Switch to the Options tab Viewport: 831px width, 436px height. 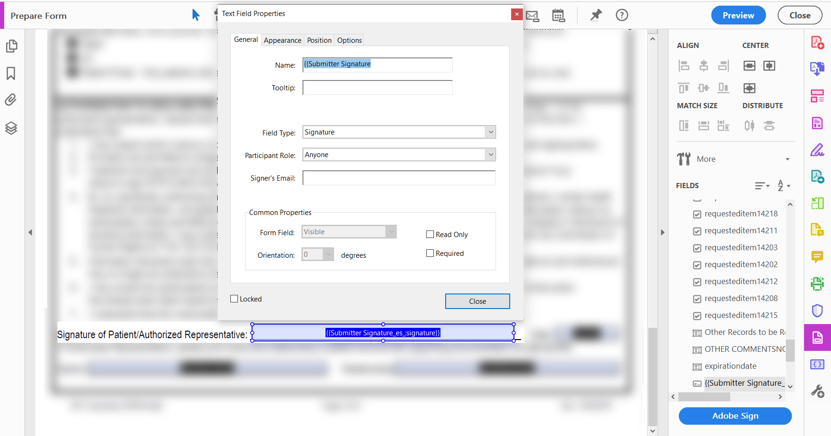[349, 40]
